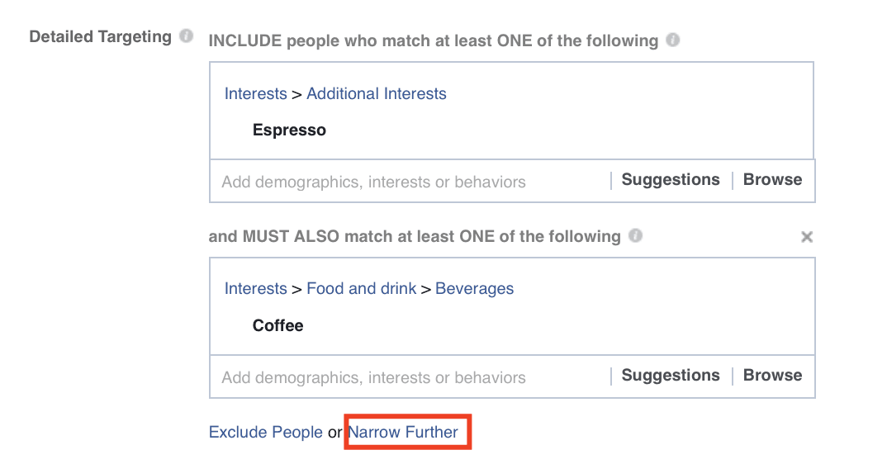The width and height of the screenshot is (887, 464).
Task: Select the Espresso interest entry
Action: point(289,130)
